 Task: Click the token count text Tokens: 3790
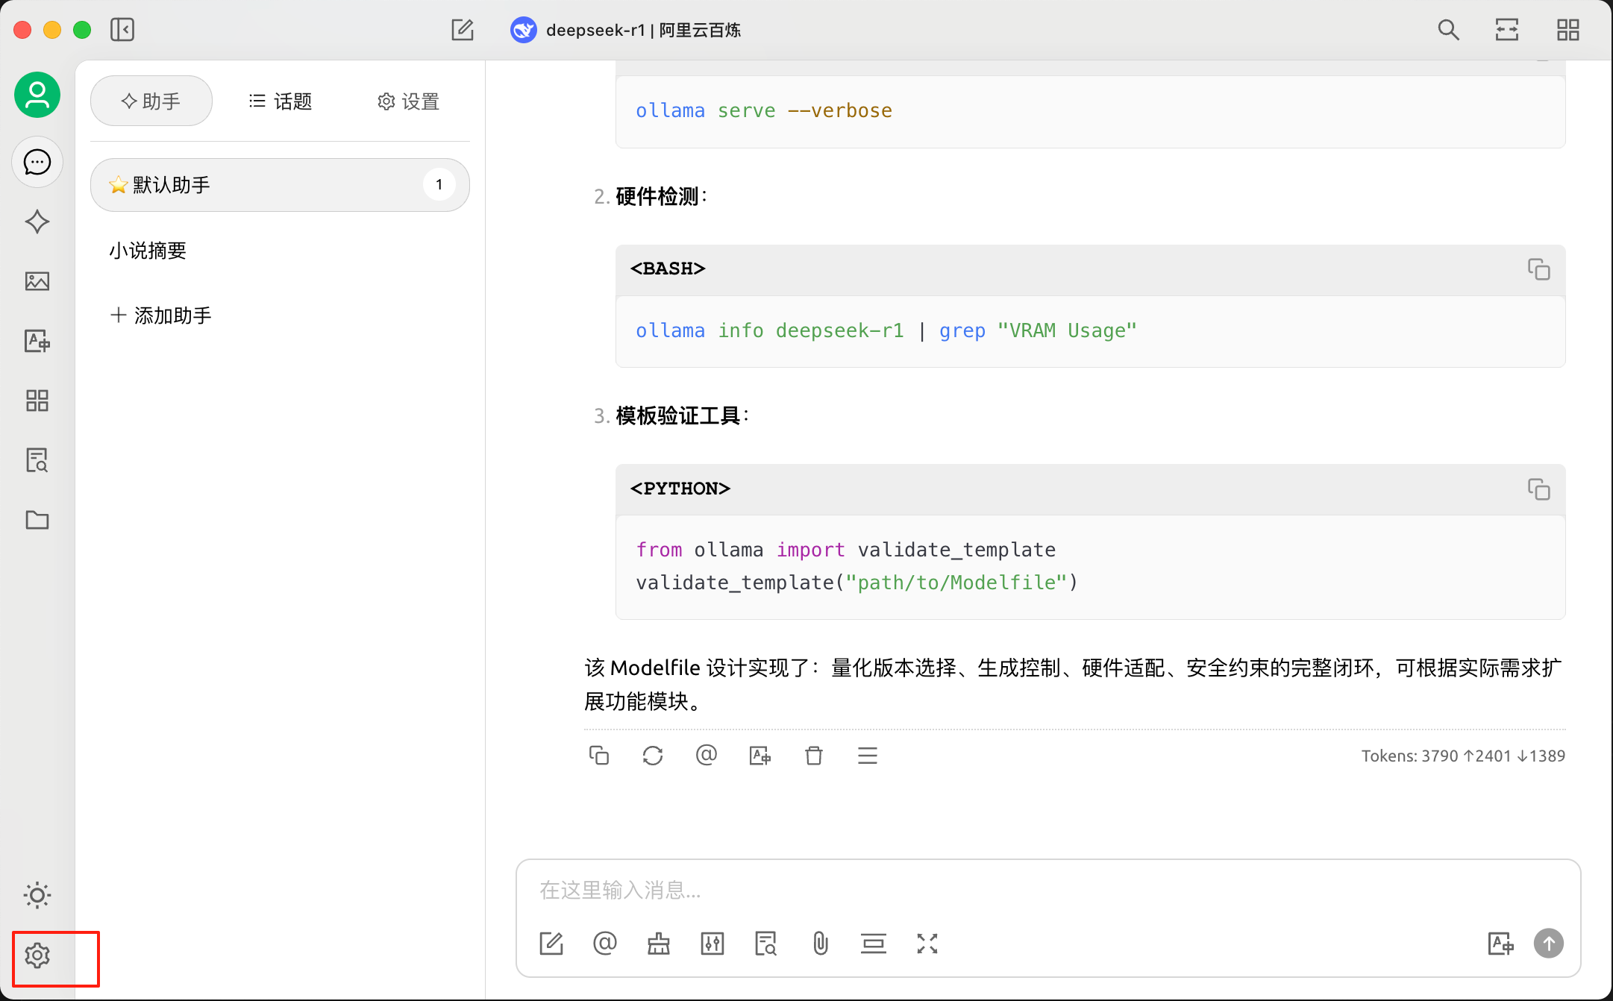pos(1410,756)
